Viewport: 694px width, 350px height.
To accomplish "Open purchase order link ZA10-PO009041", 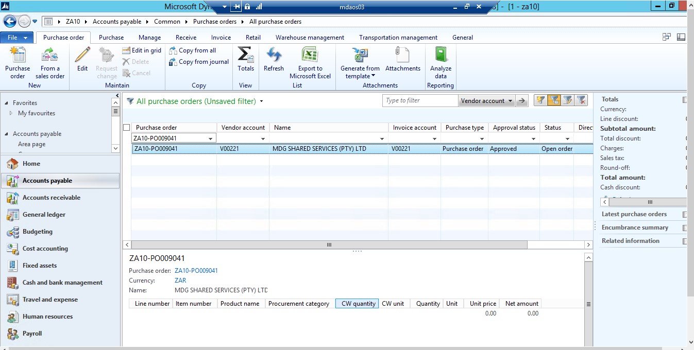I will pos(196,271).
